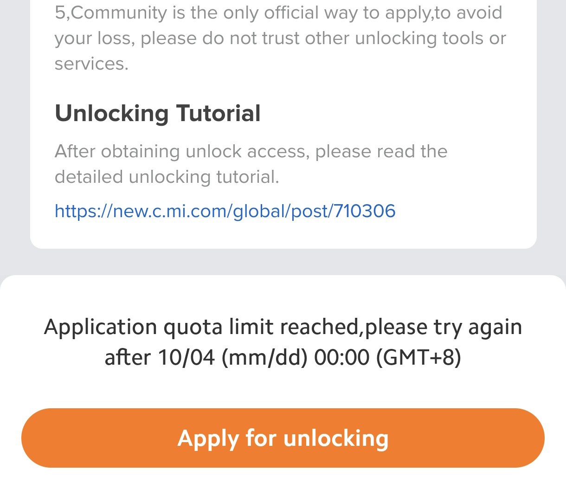Viewport: 566px width, 502px height.
Task: Open the new.c.mi.com tutorial post link
Action: [x=225, y=211]
